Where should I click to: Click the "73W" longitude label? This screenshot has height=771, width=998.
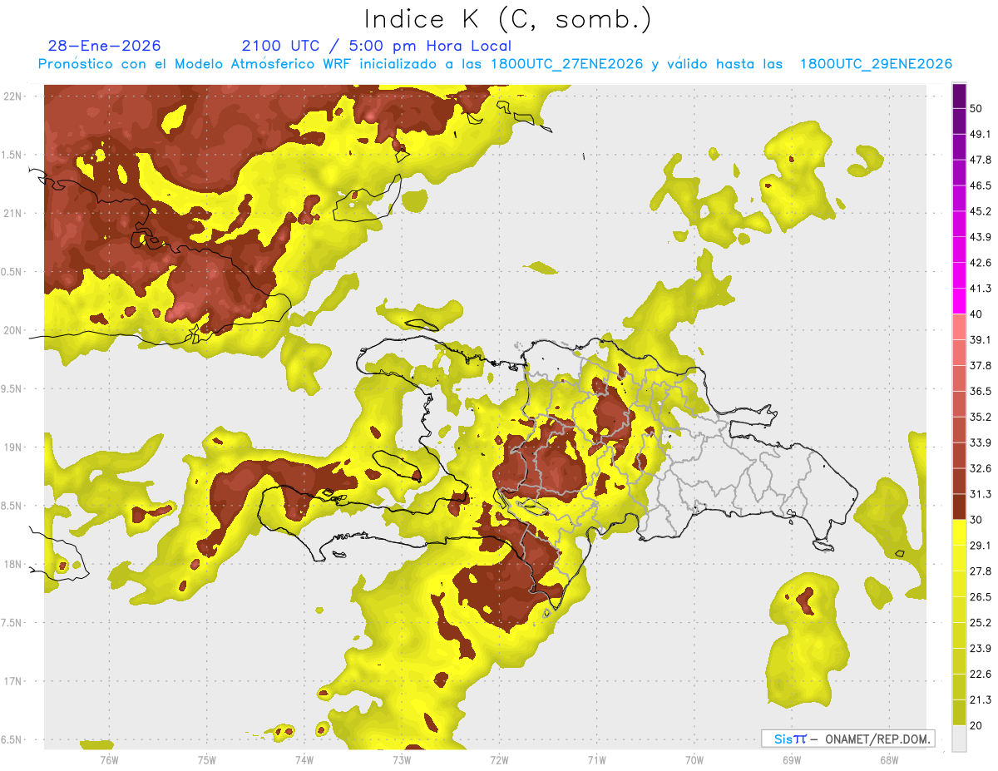pos(402,759)
